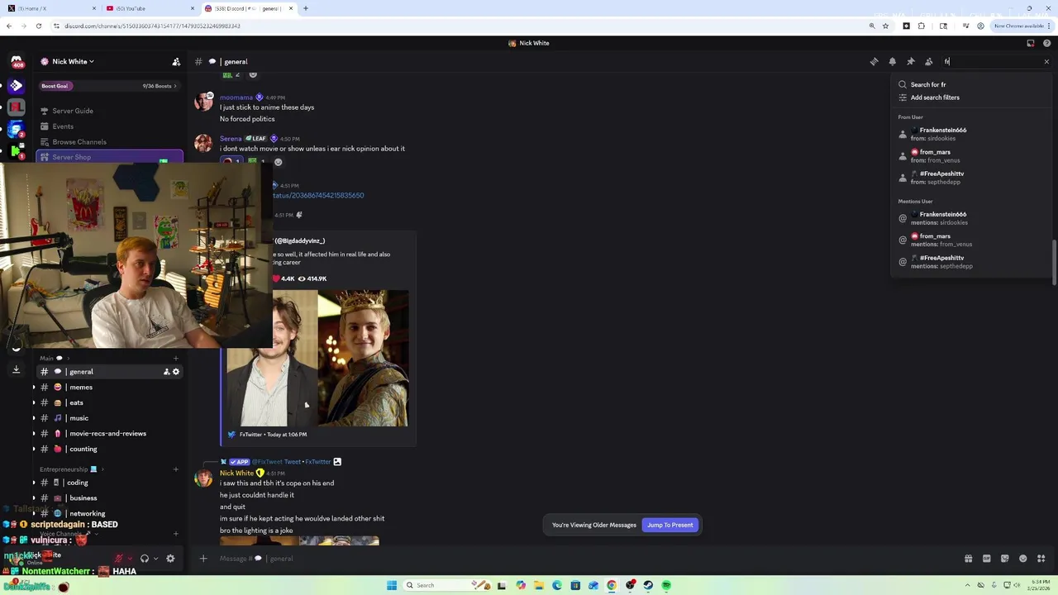Open the memes channel
Screen dimensions: 1058x595
[109, 388]
